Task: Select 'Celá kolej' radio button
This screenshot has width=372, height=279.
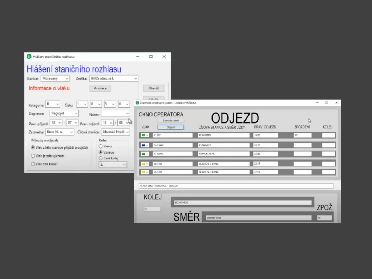Action: [x=101, y=158]
